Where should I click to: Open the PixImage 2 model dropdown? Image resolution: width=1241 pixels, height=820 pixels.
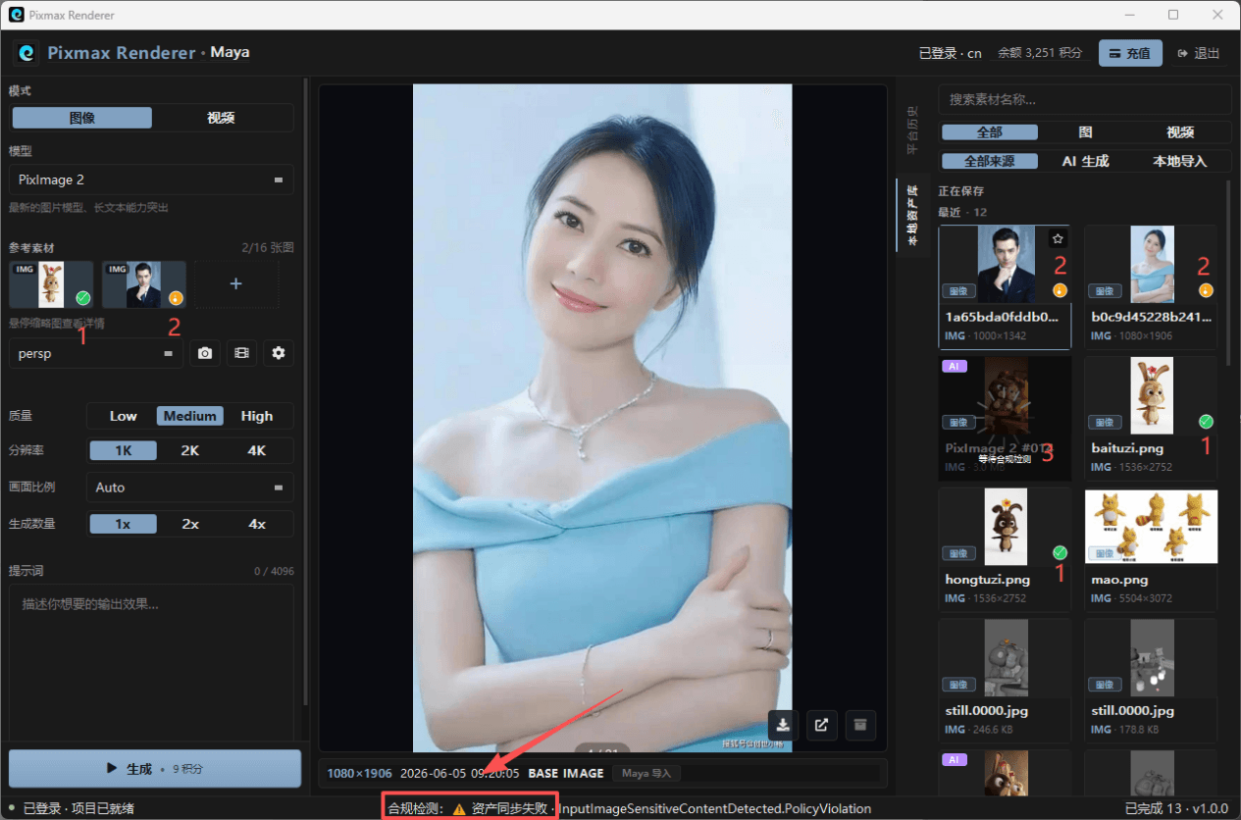(151, 179)
